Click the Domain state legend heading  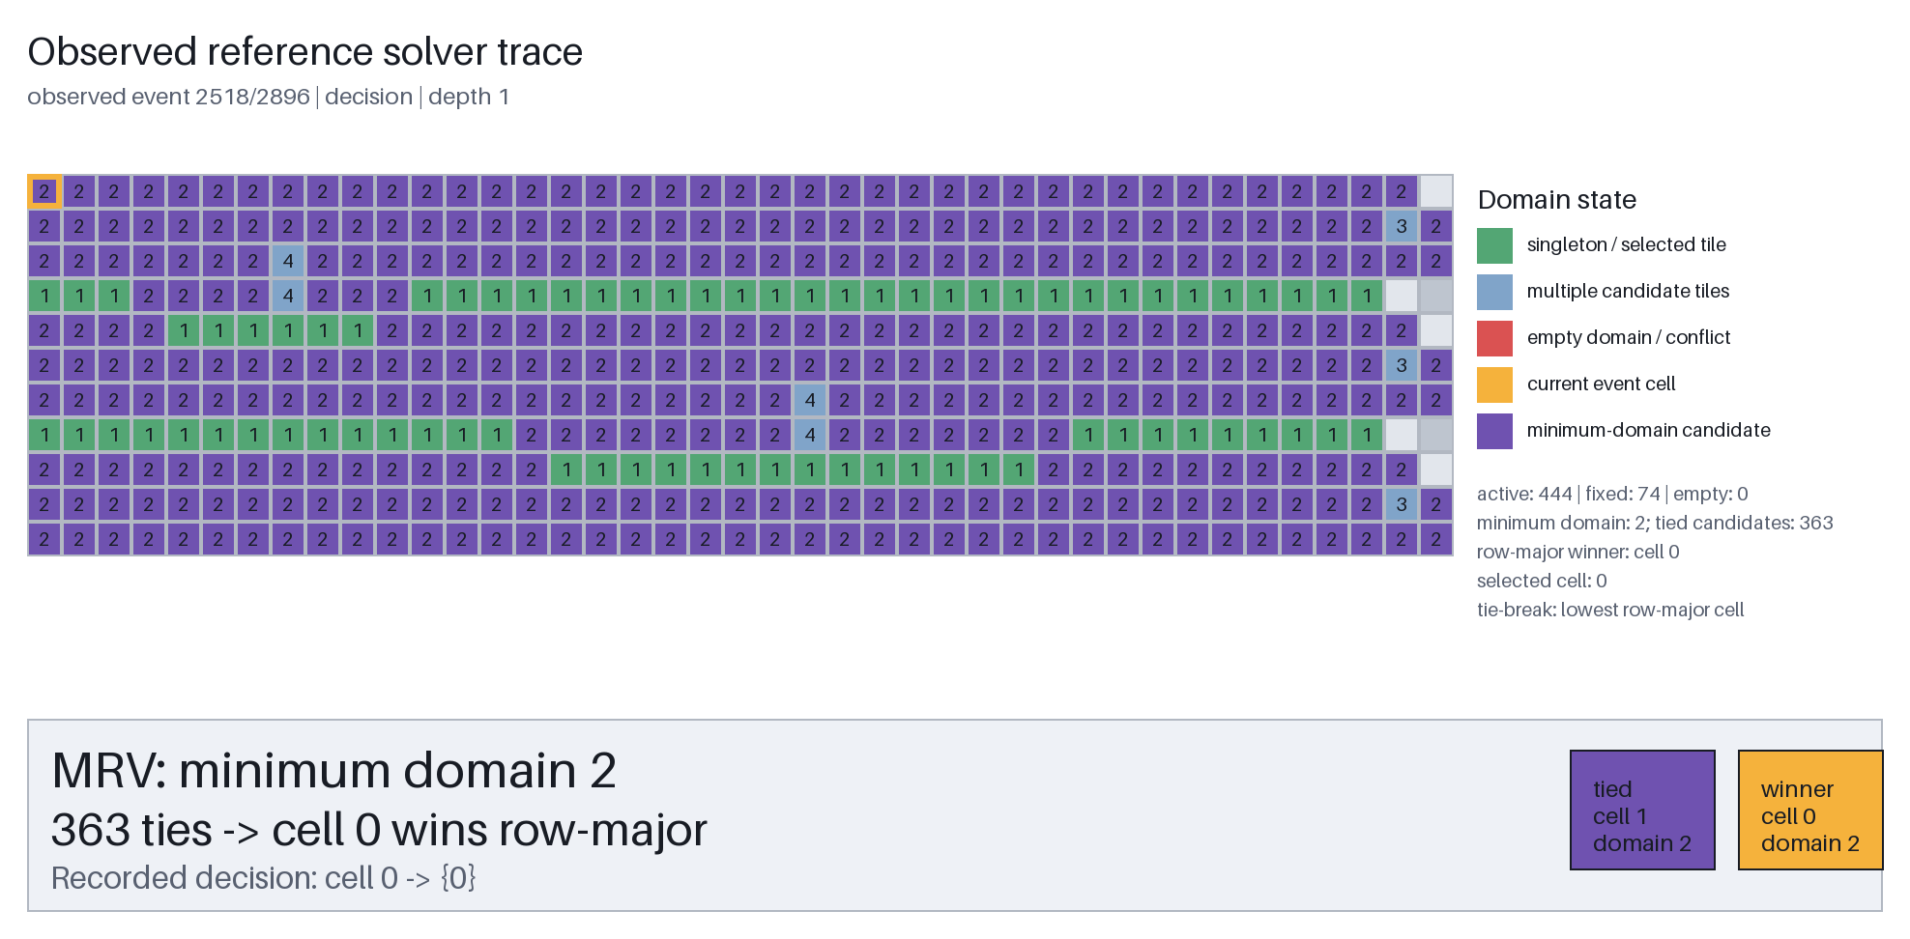[x=1557, y=200]
